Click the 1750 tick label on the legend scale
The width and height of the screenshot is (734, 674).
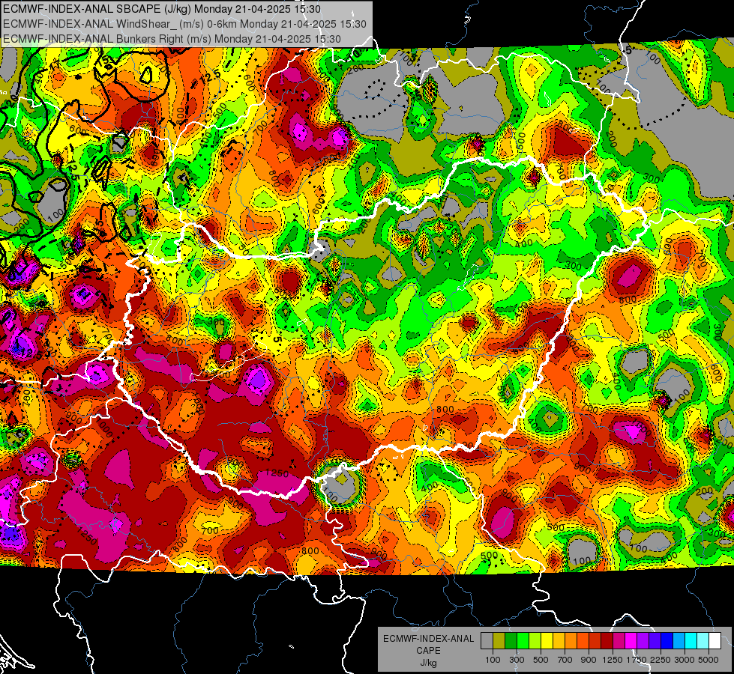(x=637, y=660)
